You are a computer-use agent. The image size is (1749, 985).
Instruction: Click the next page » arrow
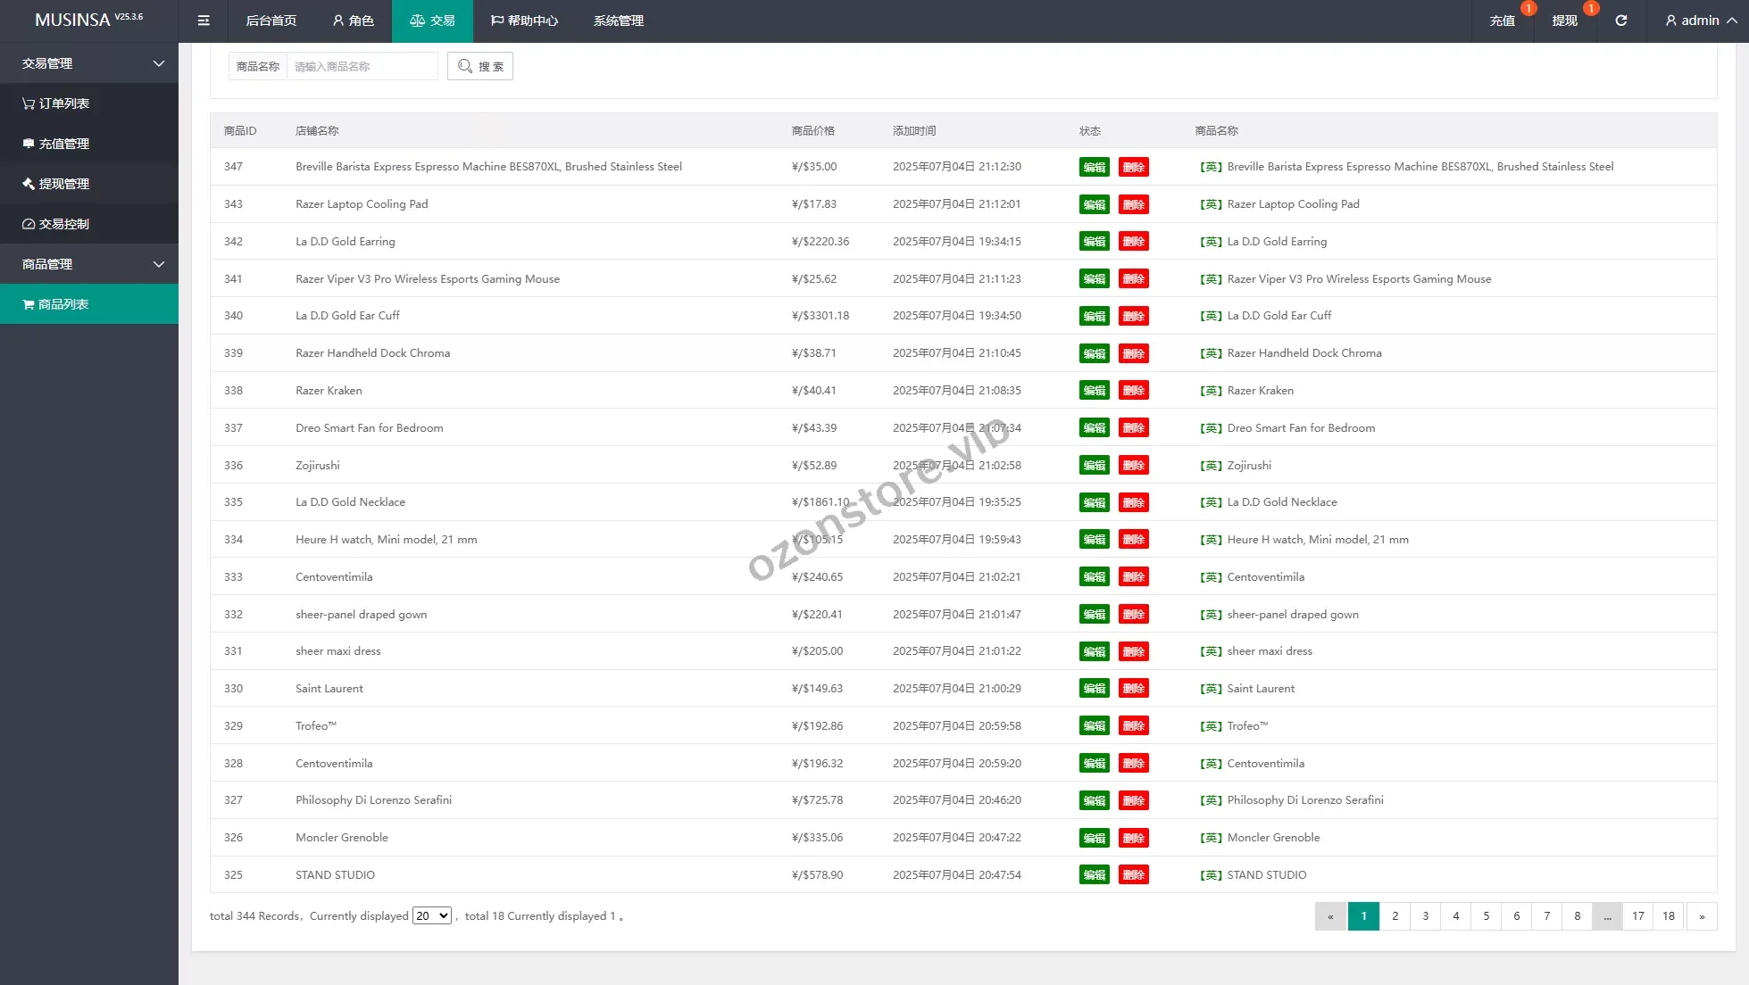tap(1701, 915)
